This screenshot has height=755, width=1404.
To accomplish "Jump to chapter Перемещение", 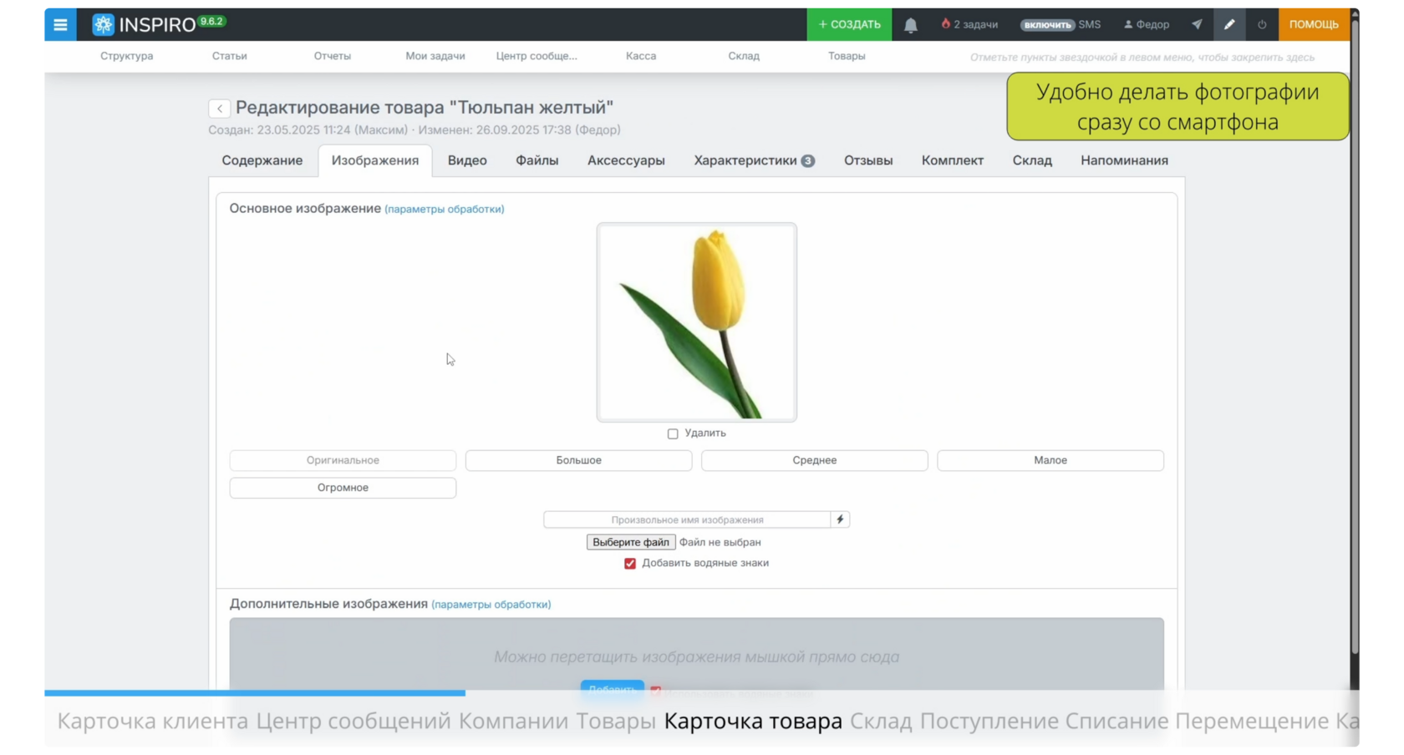I will click(1253, 721).
